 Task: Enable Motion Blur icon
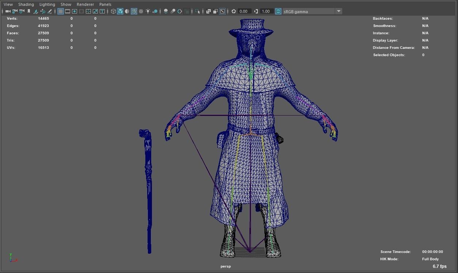(173, 11)
